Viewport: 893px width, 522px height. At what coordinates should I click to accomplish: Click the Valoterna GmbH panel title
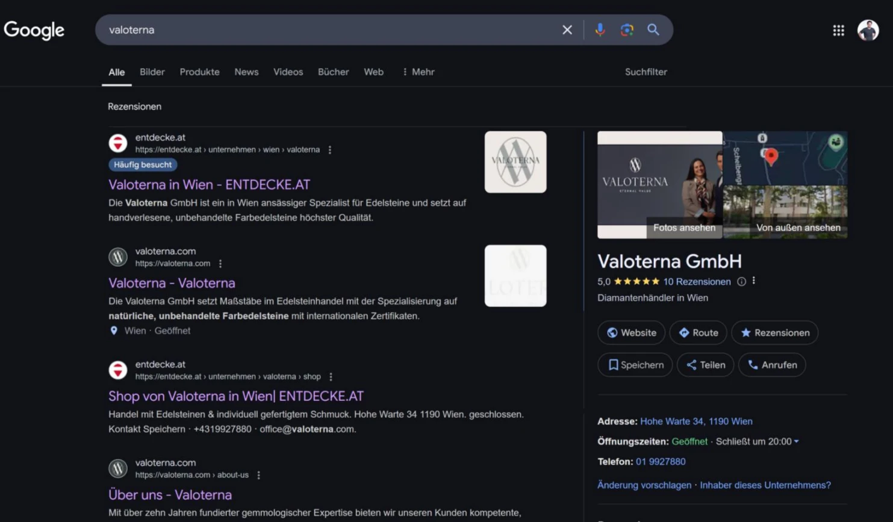click(670, 261)
